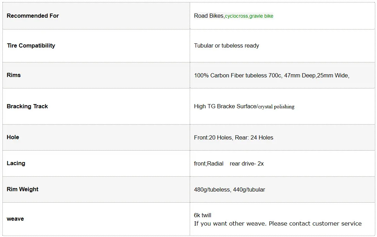Select the 'Tire Compatibility' label
Screen dimensions: 377x237
pos(31,45)
